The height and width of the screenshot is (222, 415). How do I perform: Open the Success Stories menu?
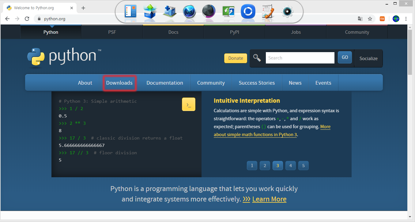(257, 83)
